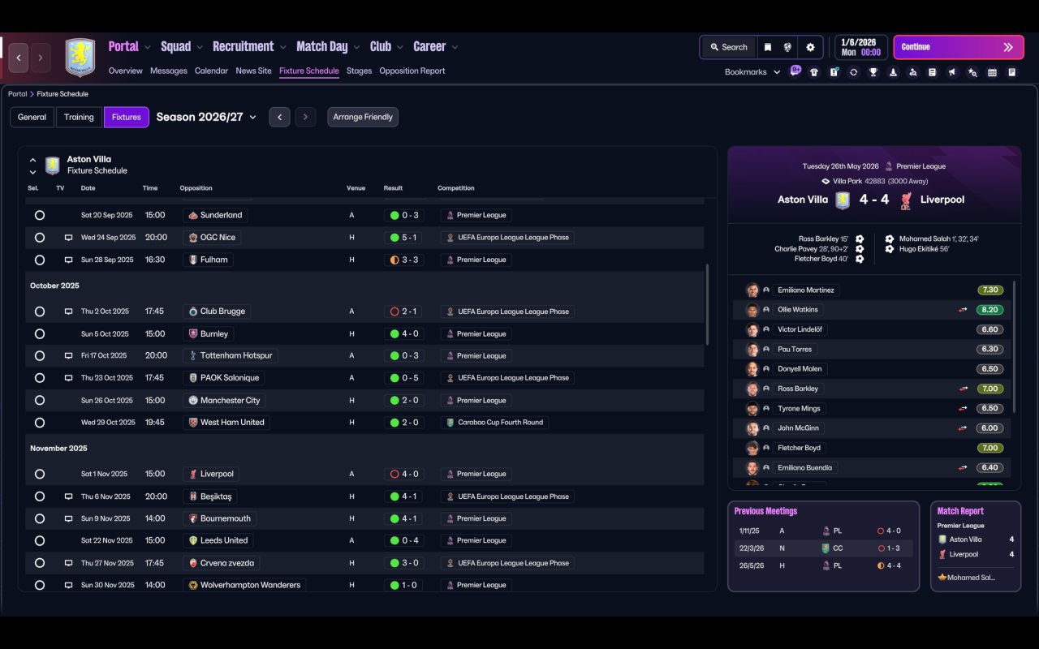Go forward with the right arrow button
Screen dimensions: 1039x649
(x=40, y=58)
